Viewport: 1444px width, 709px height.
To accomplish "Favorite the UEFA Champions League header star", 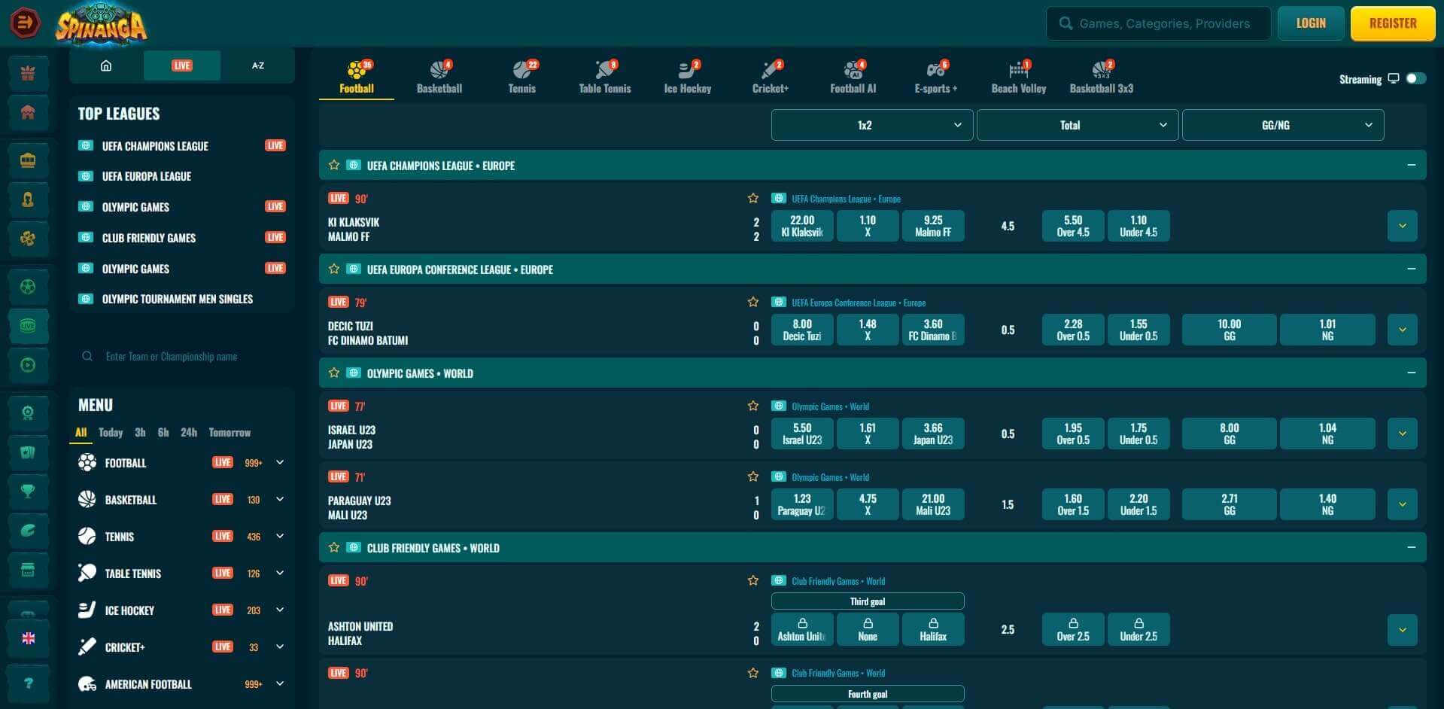I will (x=334, y=165).
